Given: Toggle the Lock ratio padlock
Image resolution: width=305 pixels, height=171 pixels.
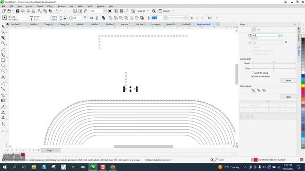Looking at the screenshot, I should (x=65, y=18).
